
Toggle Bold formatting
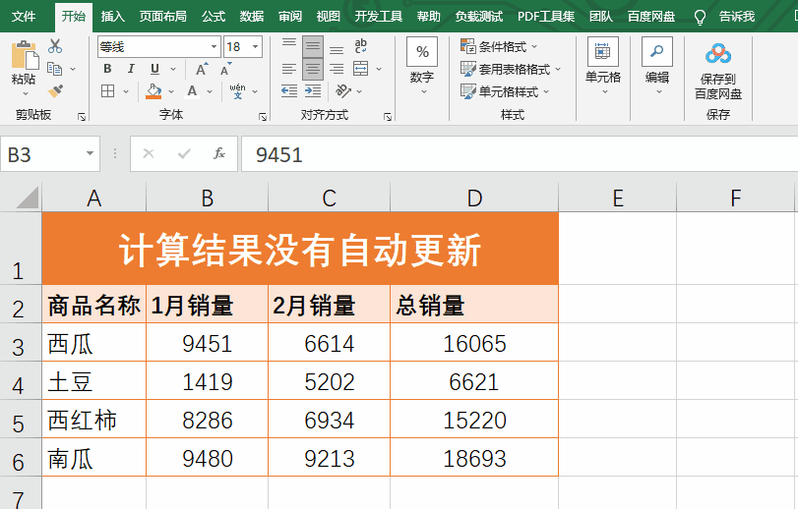coord(107,69)
